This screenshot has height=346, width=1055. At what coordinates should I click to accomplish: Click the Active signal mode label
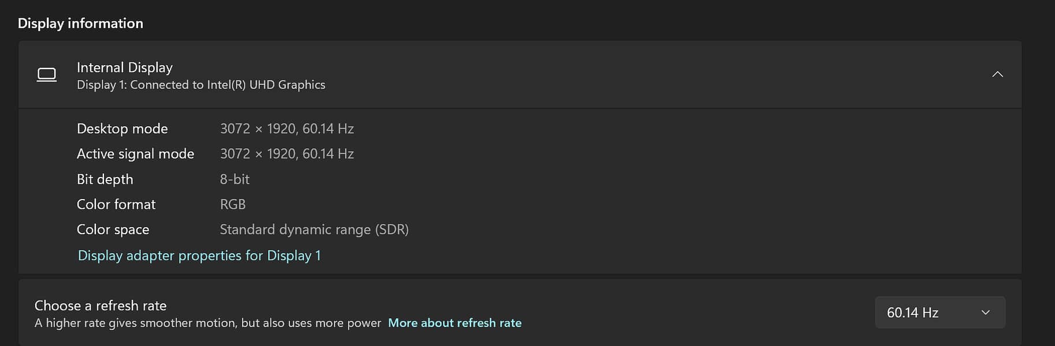(x=135, y=154)
